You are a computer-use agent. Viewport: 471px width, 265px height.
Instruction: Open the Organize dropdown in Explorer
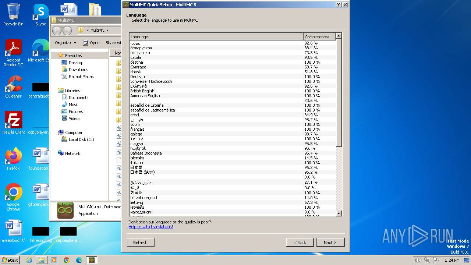pos(65,43)
